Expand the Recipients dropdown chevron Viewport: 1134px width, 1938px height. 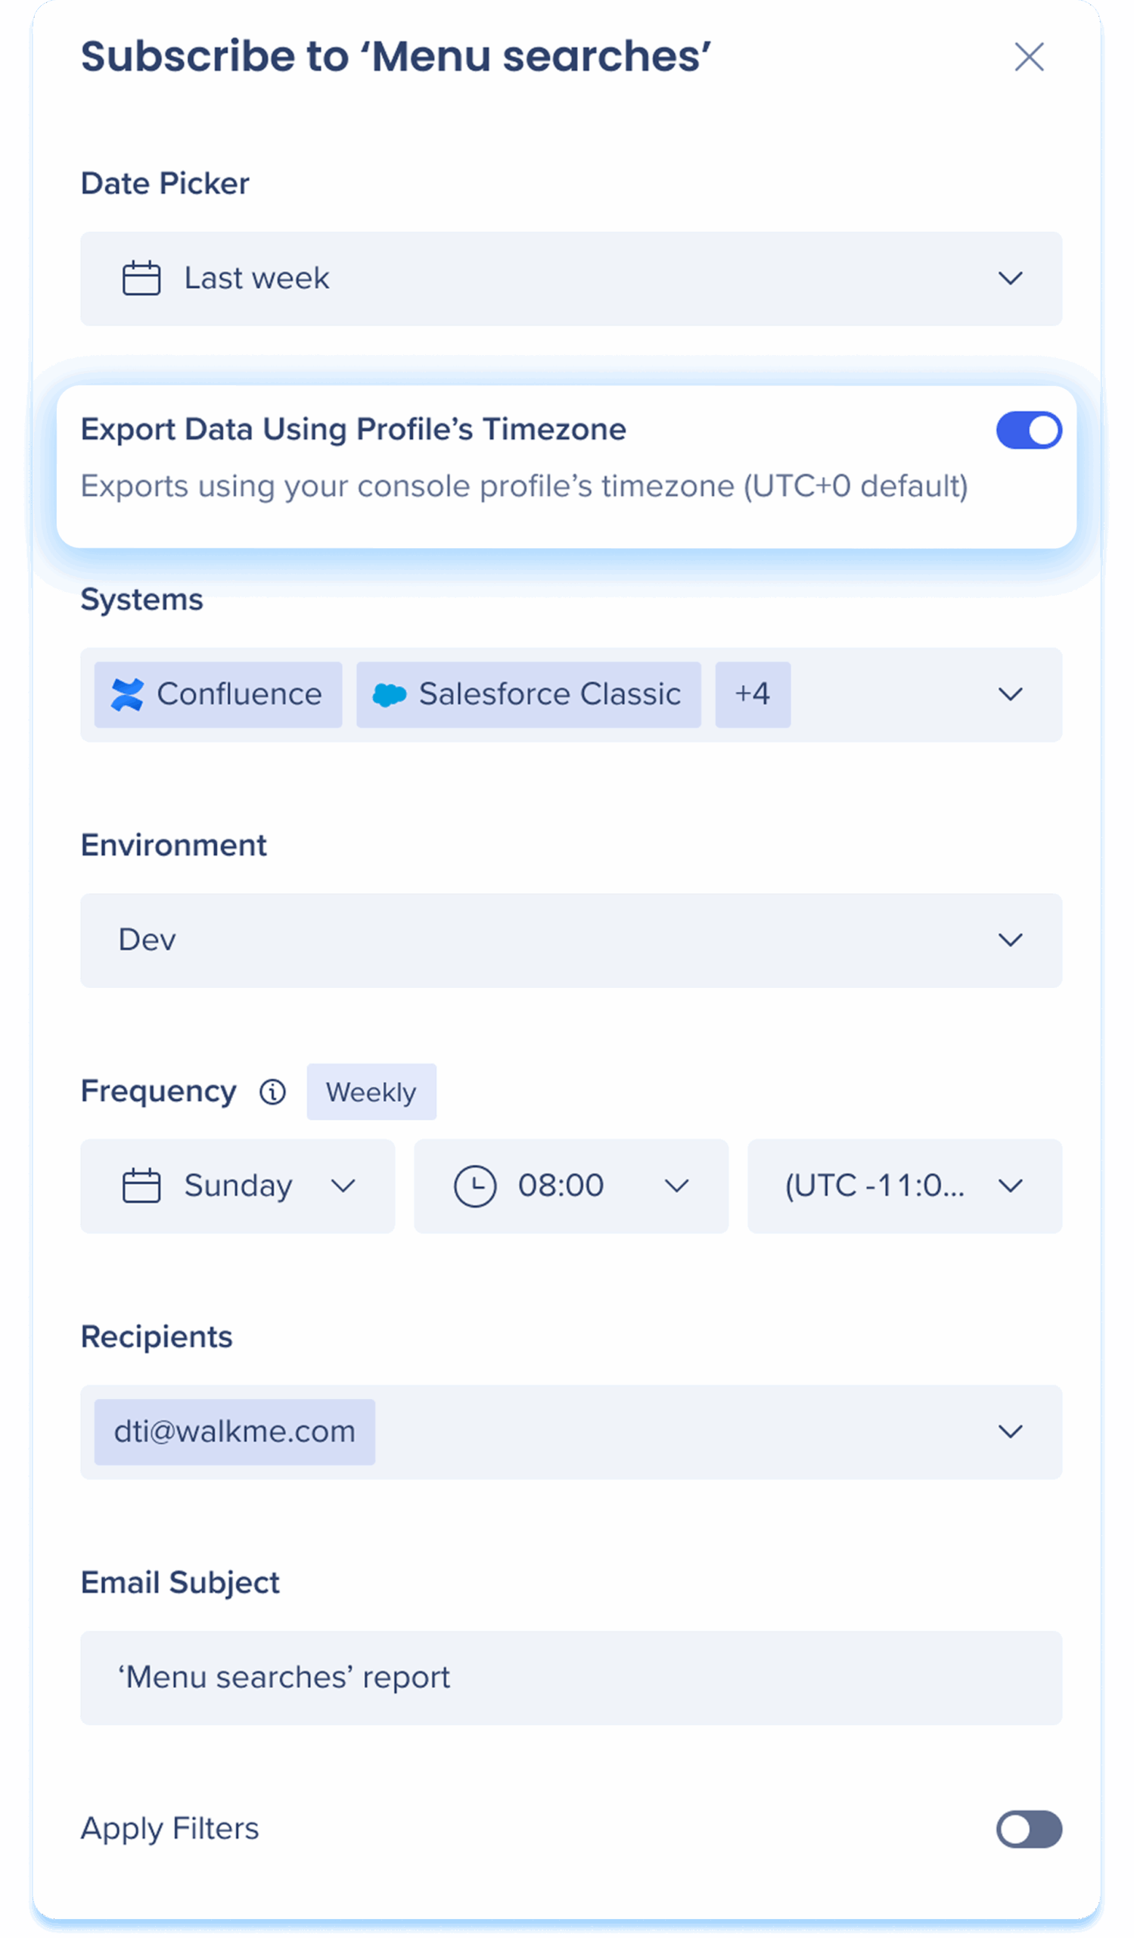[x=1009, y=1432]
